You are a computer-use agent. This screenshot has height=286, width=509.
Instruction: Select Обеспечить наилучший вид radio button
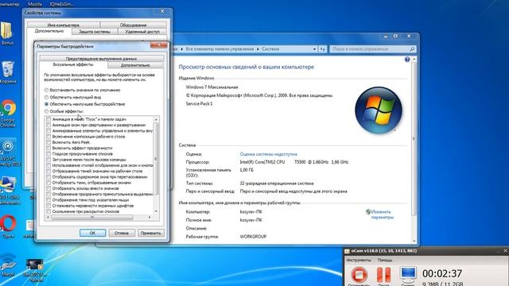coord(46,97)
